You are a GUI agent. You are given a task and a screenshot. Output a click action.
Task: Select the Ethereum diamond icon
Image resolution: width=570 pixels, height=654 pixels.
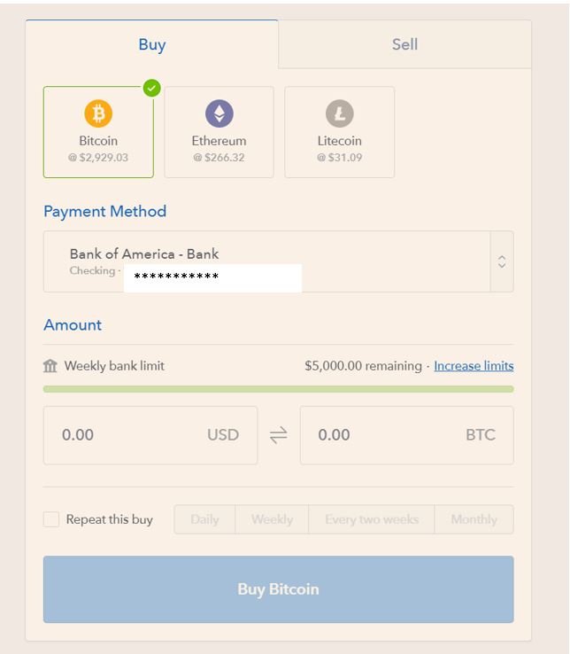219,113
